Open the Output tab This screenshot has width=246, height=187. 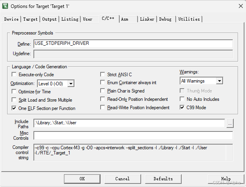pos(49,19)
